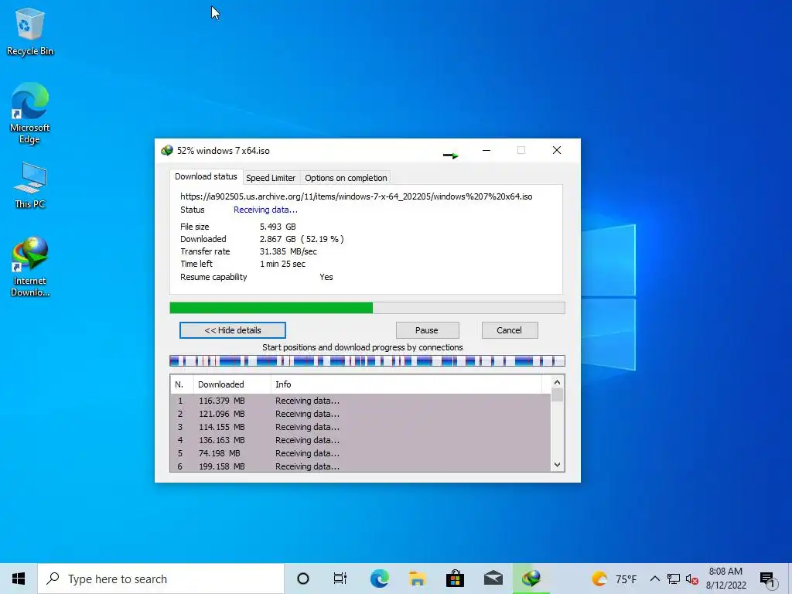Open File Explorer from the taskbar
Viewport: 792px width, 594px height.
pos(417,579)
